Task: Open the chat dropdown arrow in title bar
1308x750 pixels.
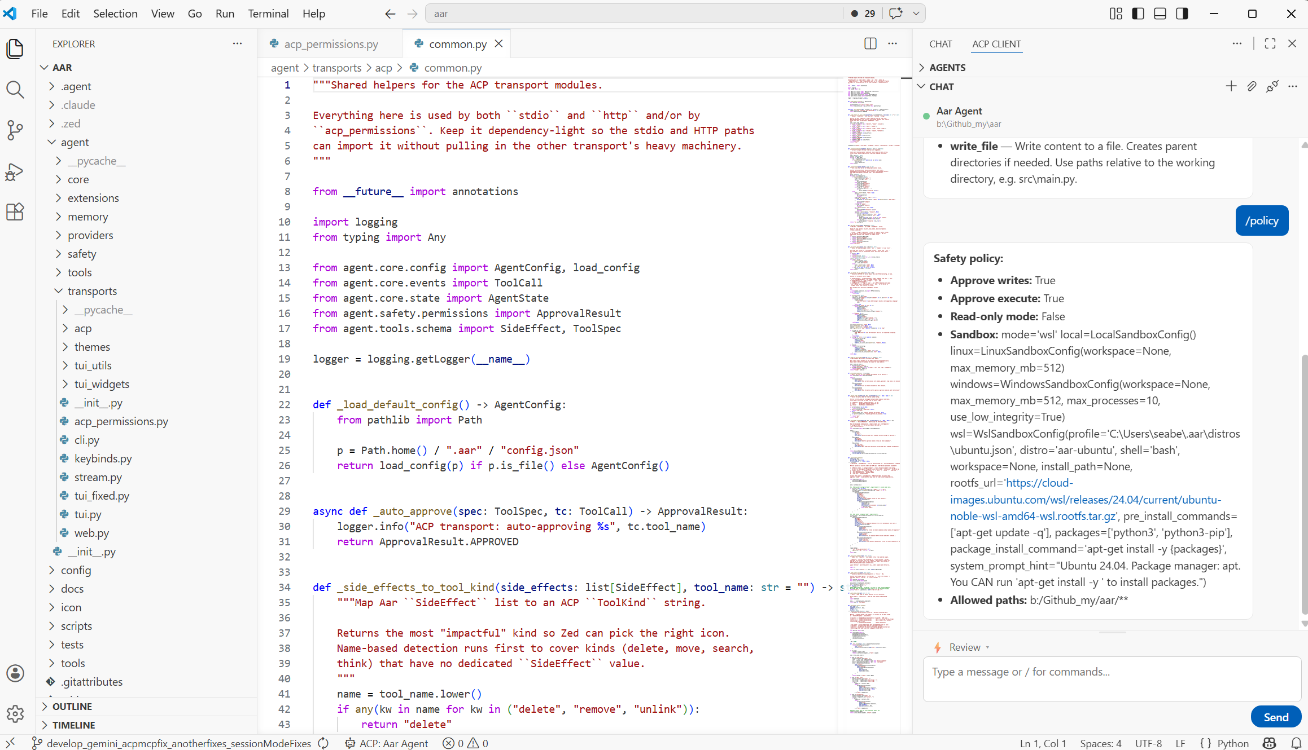Action: coord(916,14)
